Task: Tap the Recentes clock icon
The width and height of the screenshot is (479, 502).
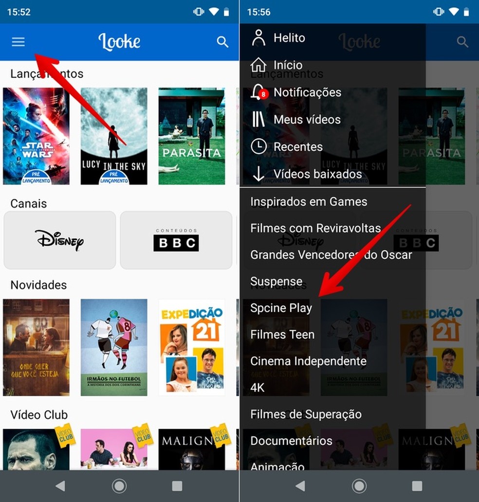Action: [258, 146]
